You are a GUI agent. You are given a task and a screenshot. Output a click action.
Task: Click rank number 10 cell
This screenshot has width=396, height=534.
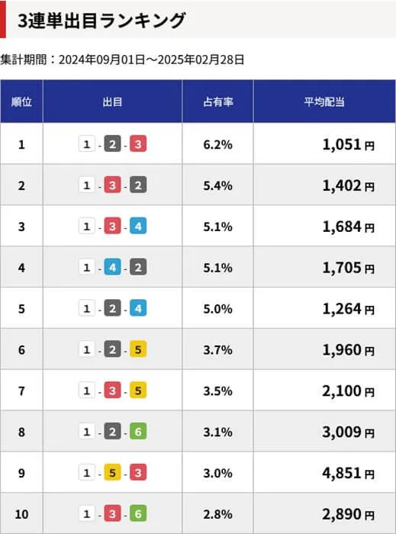(21, 513)
